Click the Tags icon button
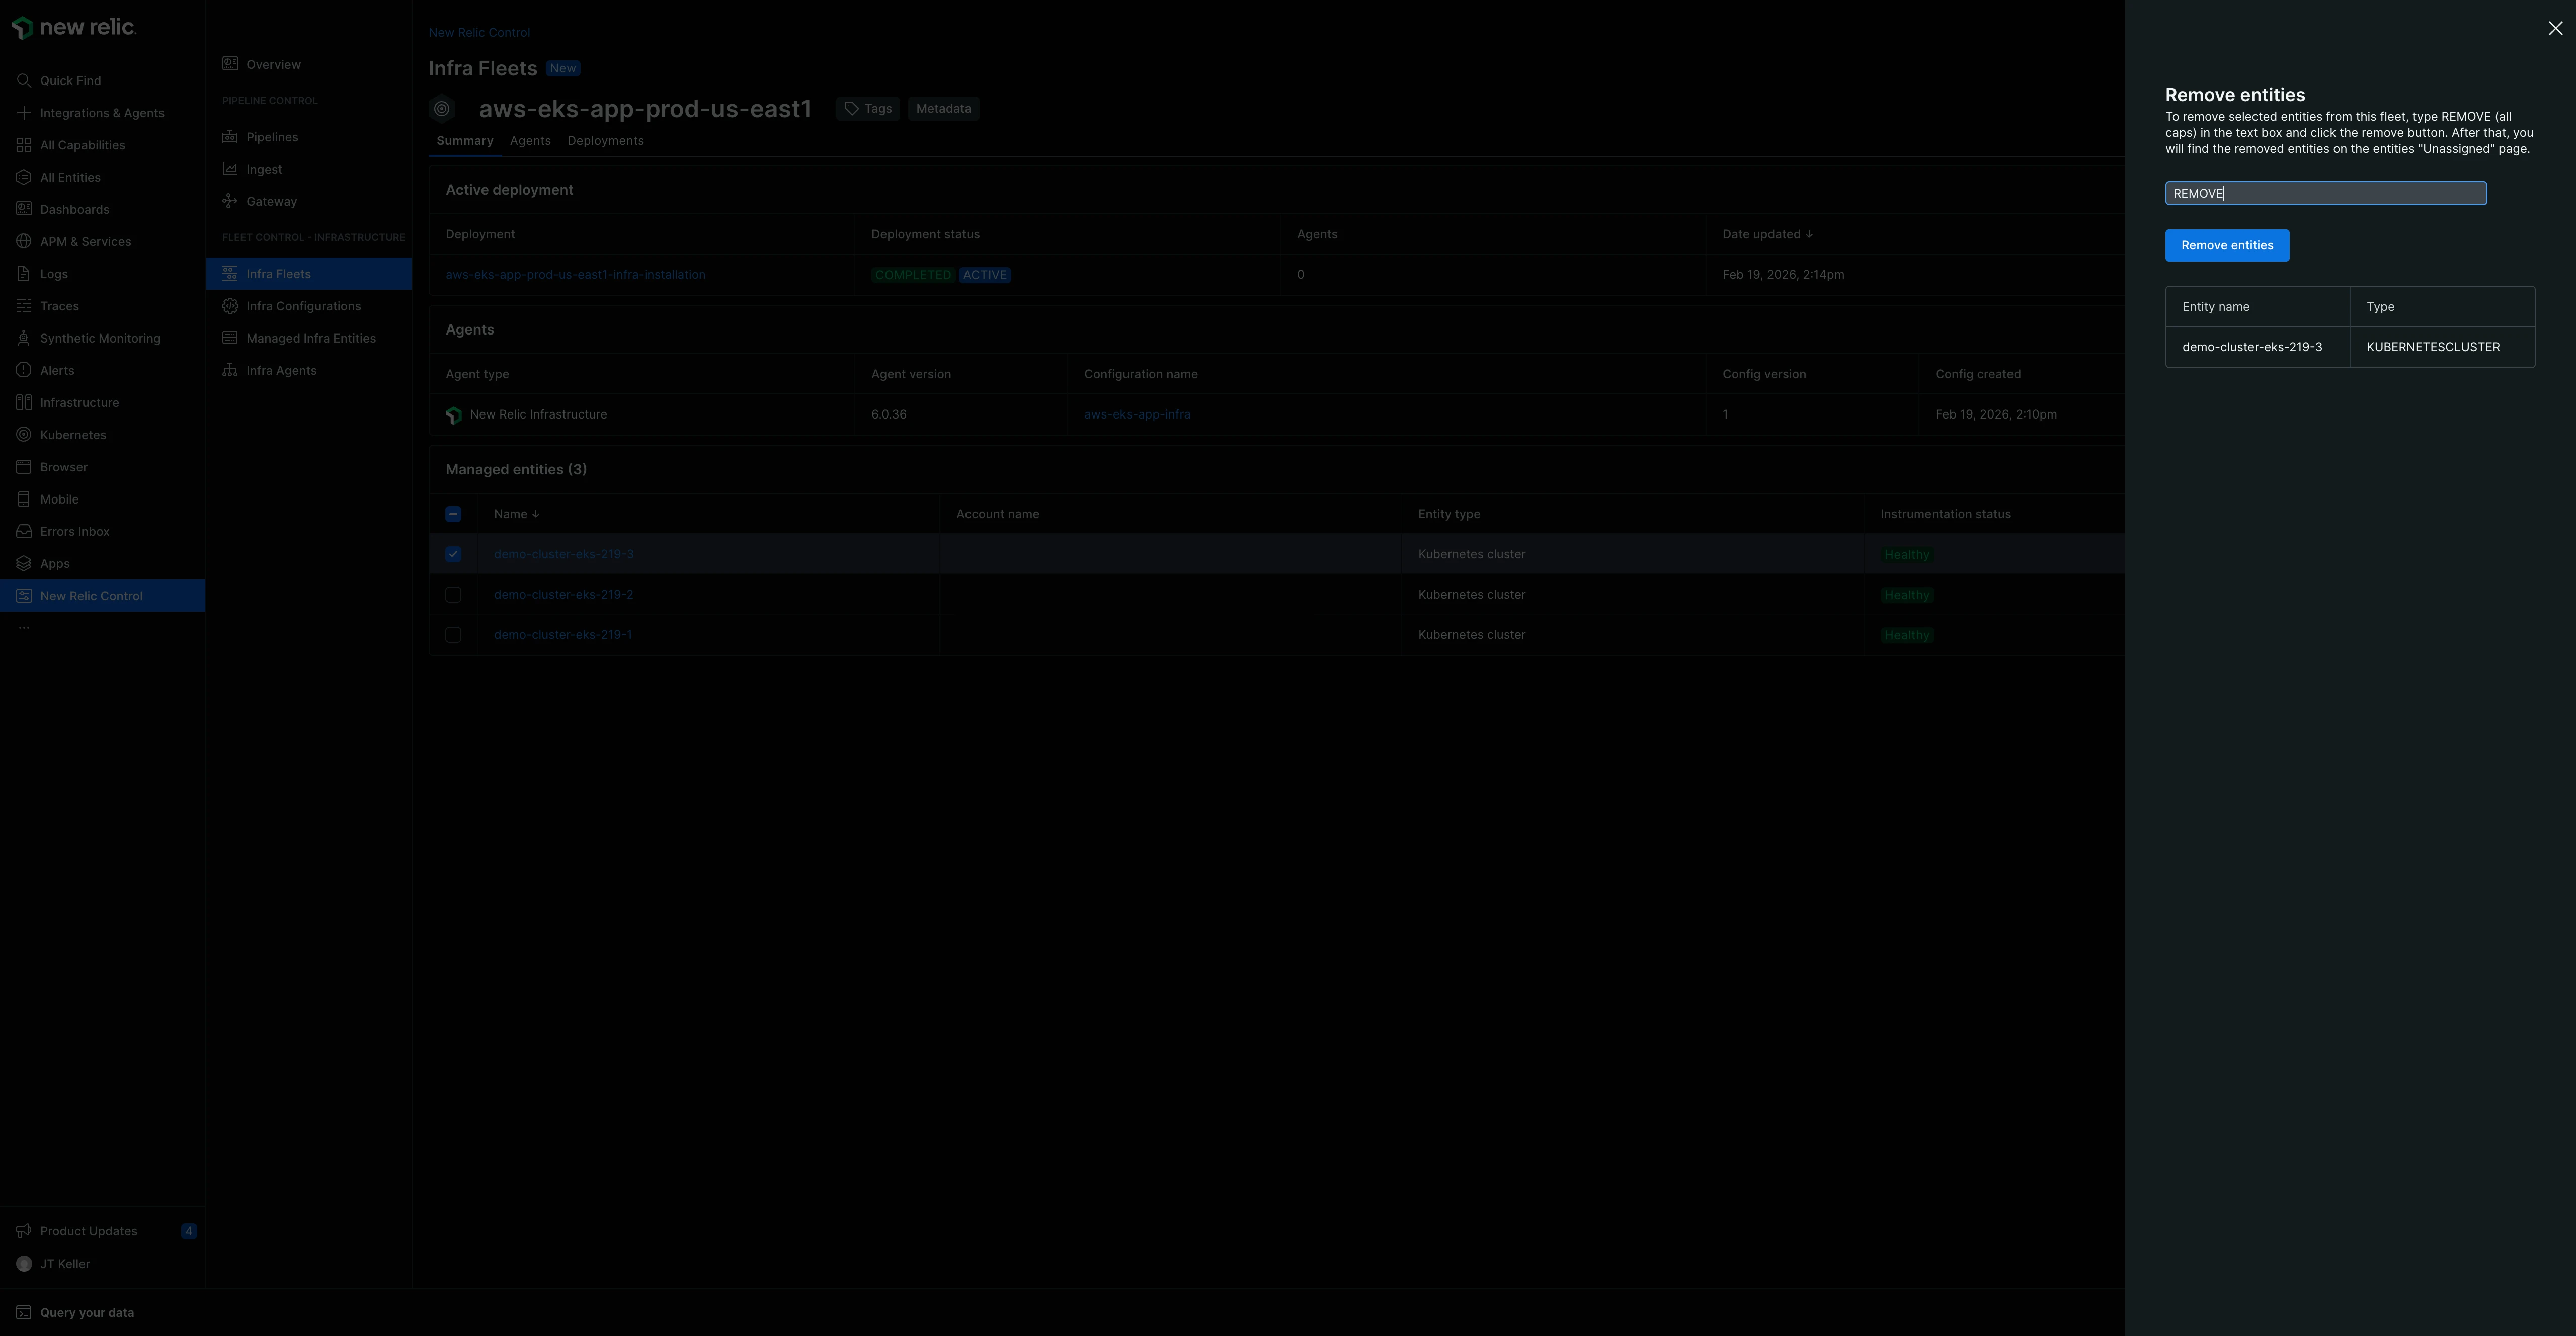Screen dimensions: 2576x1336 click(x=867, y=108)
